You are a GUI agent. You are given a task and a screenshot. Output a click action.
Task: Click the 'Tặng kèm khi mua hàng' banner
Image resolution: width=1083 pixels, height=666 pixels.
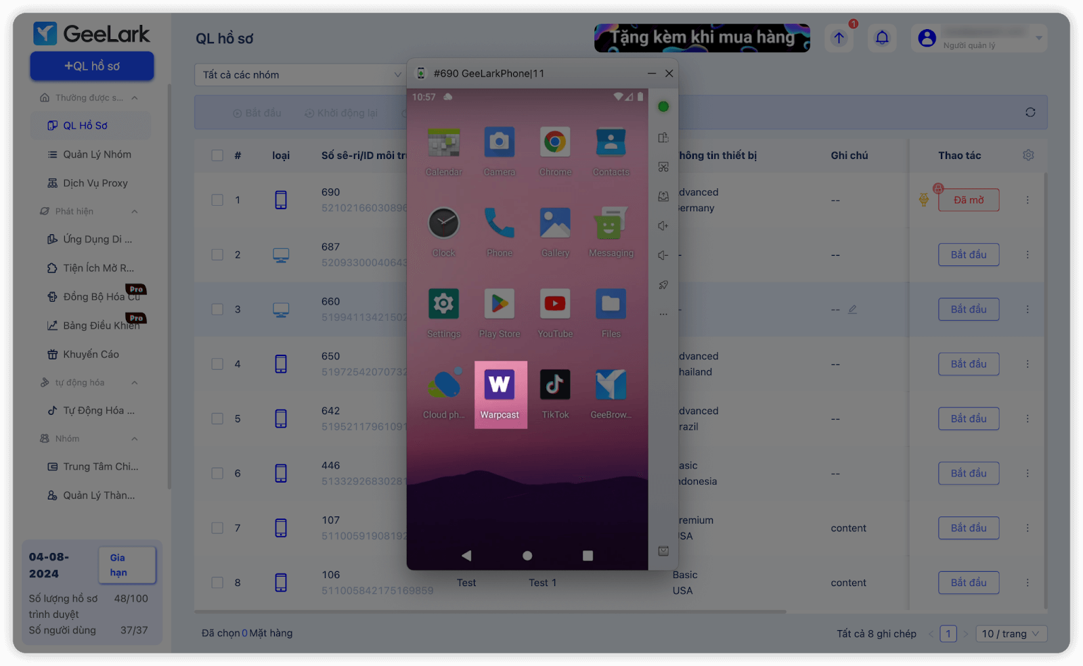[702, 38]
